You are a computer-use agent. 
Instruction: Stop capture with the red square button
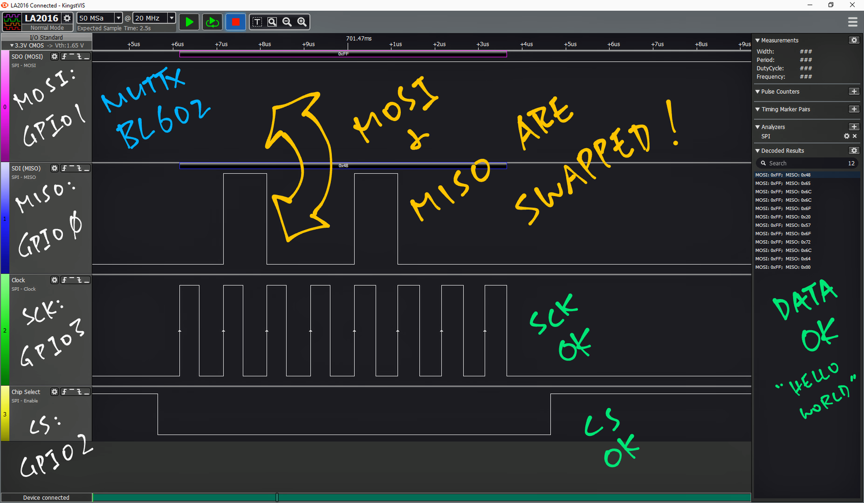[x=235, y=22]
